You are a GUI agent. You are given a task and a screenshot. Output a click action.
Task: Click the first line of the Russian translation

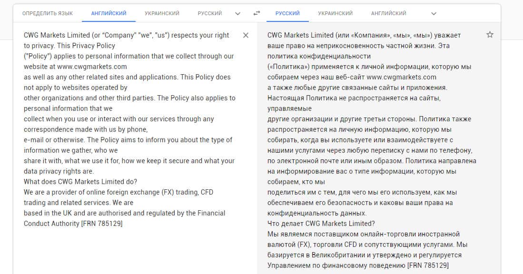[x=364, y=35]
